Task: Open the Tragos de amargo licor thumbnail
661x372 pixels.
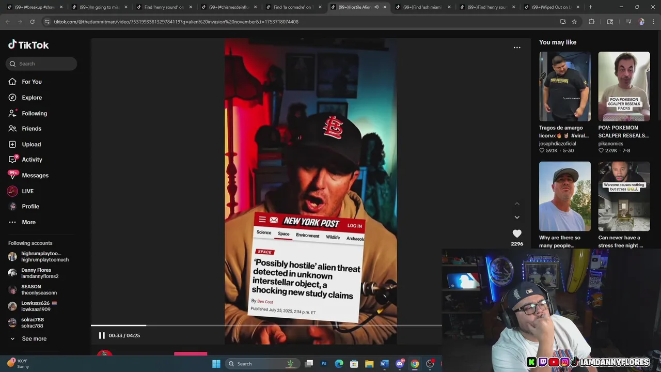Action: (565, 86)
